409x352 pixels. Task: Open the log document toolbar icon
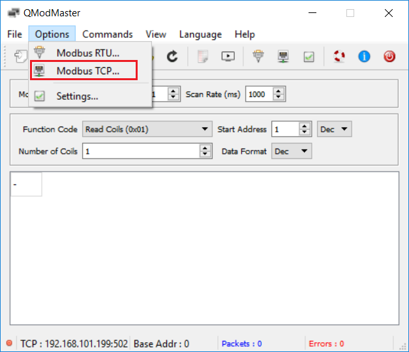(203, 56)
